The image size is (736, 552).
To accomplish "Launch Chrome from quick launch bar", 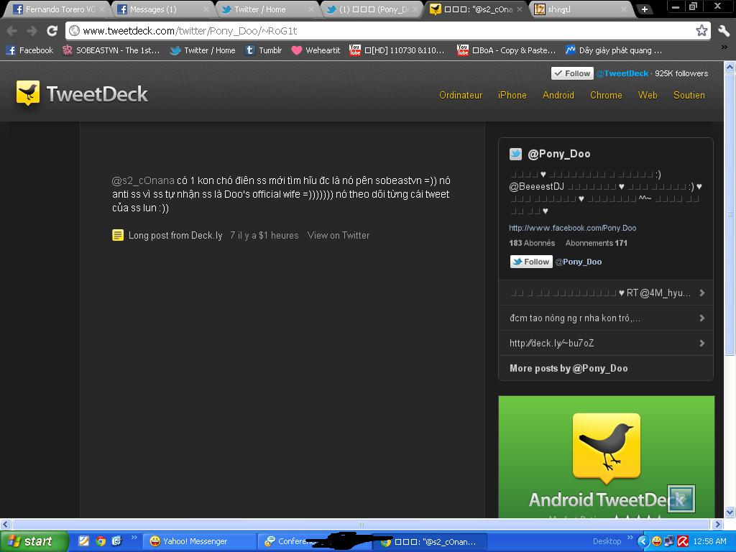I will click(x=101, y=541).
